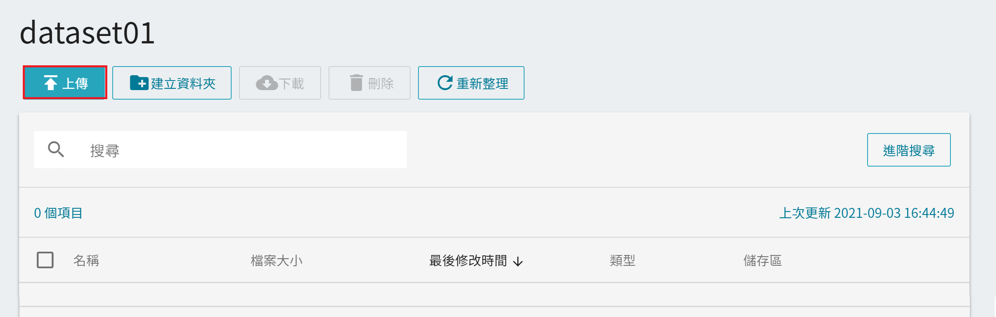This screenshot has height=317, width=996.
Task: Click the magnifying glass search icon
Action: click(x=56, y=149)
